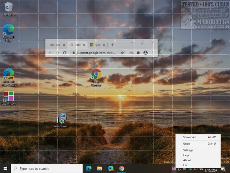Open the Action Center notifications icon
230x173 pixels.
[223, 169]
